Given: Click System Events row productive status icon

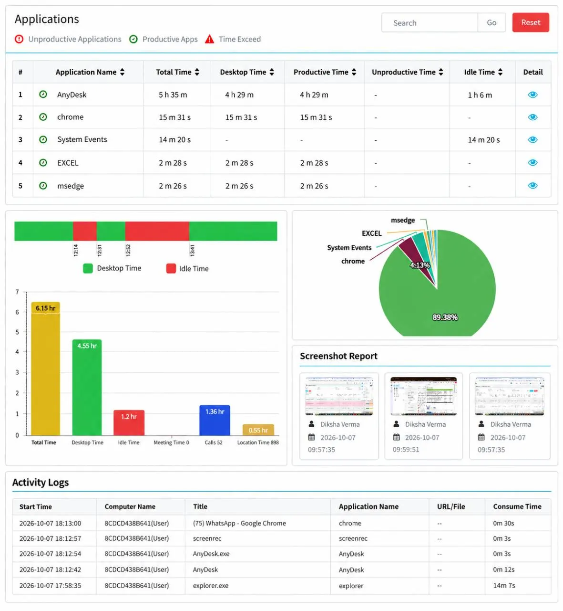Looking at the screenshot, I should [43, 139].
